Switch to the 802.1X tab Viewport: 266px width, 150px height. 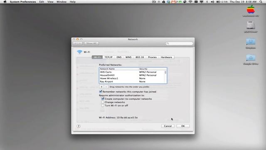pos(140,57)
